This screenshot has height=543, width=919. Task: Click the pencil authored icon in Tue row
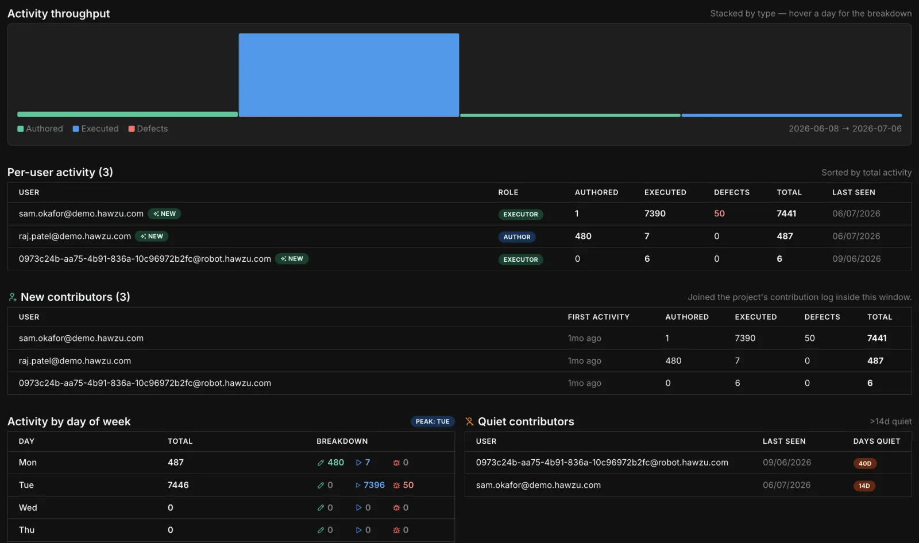(x=321, y=486)
